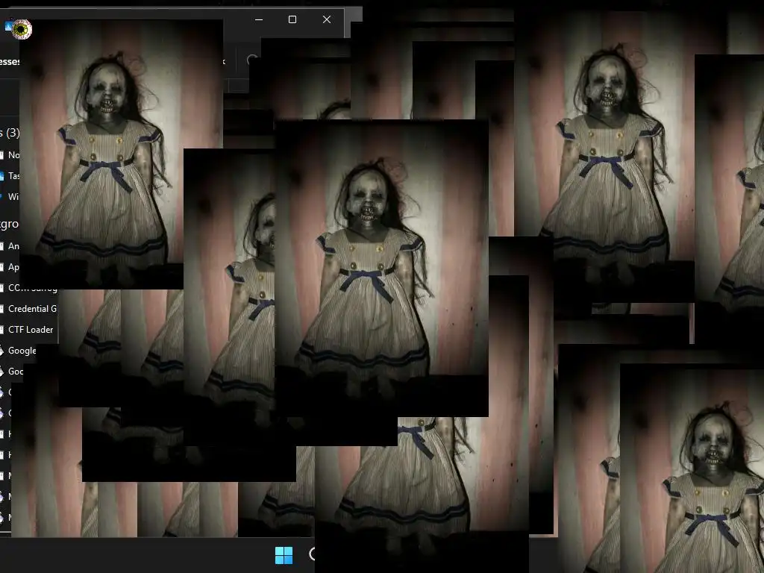Select the CTF Loader process row
Image resolution: width=764 pixels, height=573 pixels.
[29, 330]
